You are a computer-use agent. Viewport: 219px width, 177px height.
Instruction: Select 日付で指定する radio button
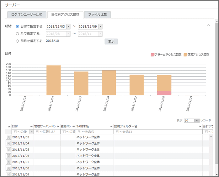pyautogui.click(x=17, y=27)
